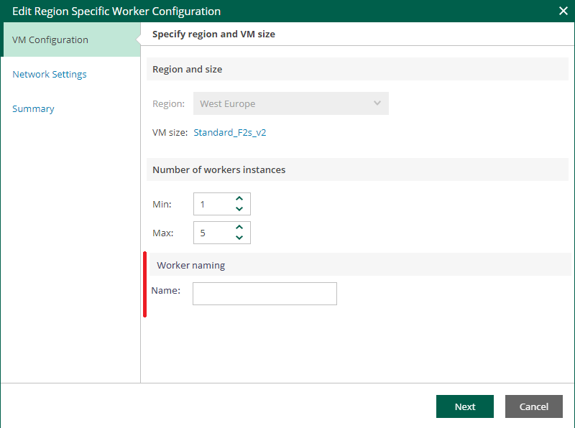Click the 'Max:' label
Viewport: 575px width, 428px height.
(163, 233)
